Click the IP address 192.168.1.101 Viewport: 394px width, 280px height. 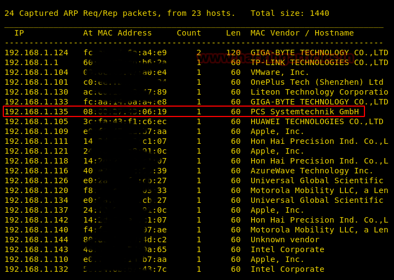pos(37,82)
